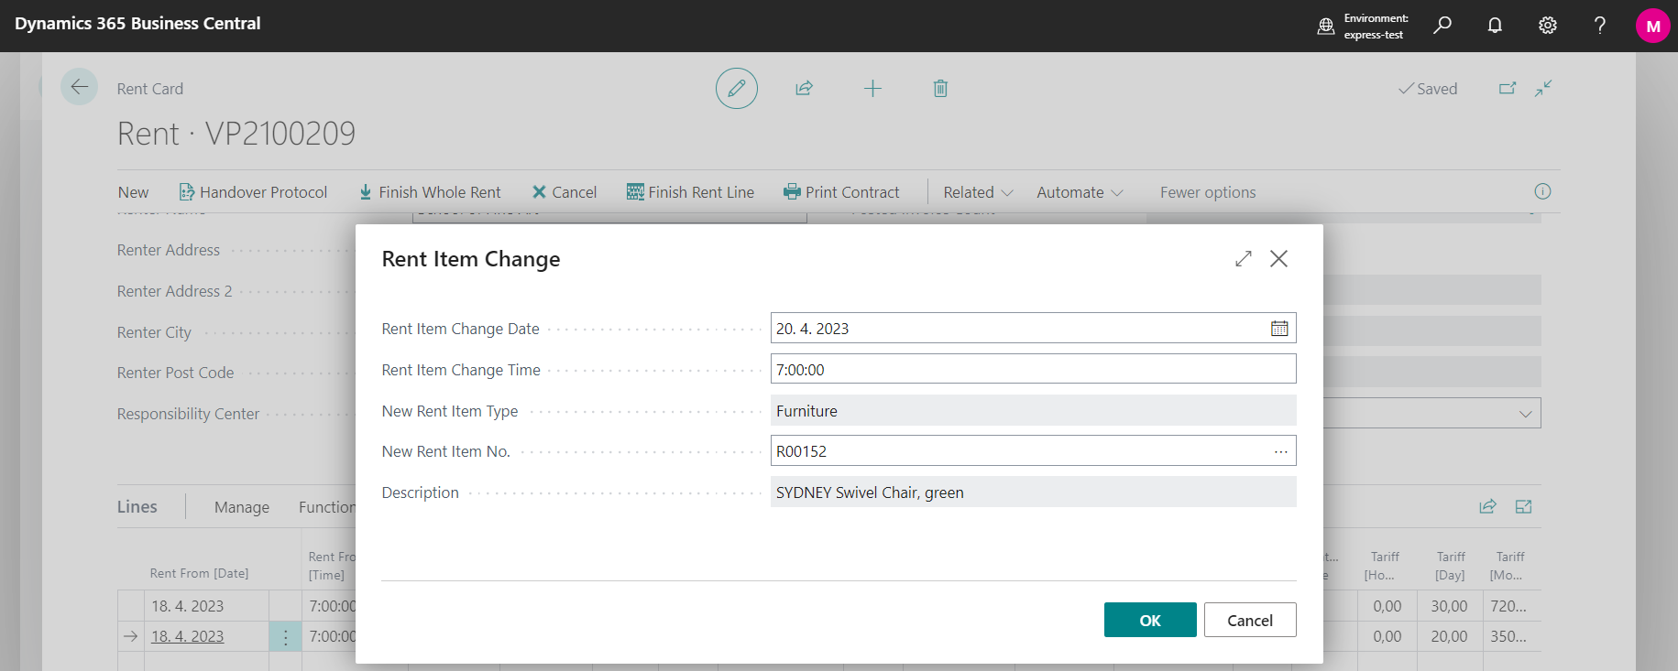
Task: Open notifications bell in the top bar
Action: (x=1495, y=26)
